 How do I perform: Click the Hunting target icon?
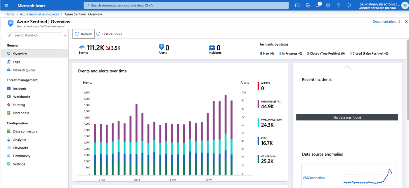pos(9,105)
